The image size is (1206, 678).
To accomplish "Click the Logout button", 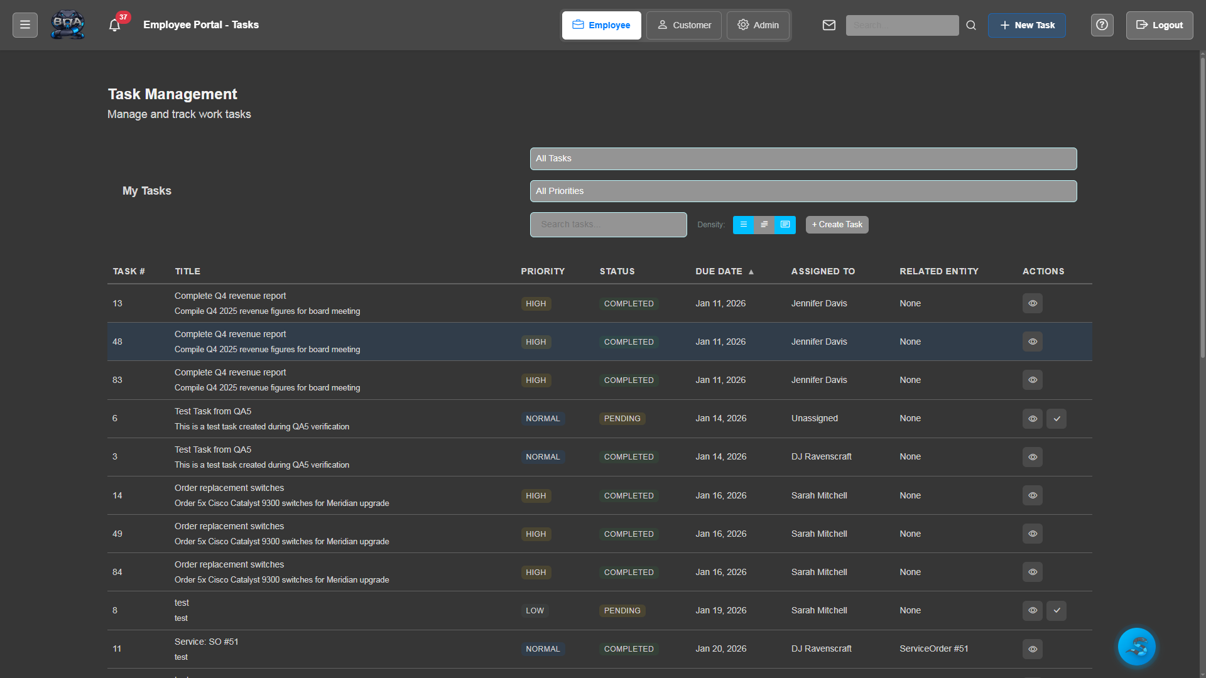I will pos(1159,25).
